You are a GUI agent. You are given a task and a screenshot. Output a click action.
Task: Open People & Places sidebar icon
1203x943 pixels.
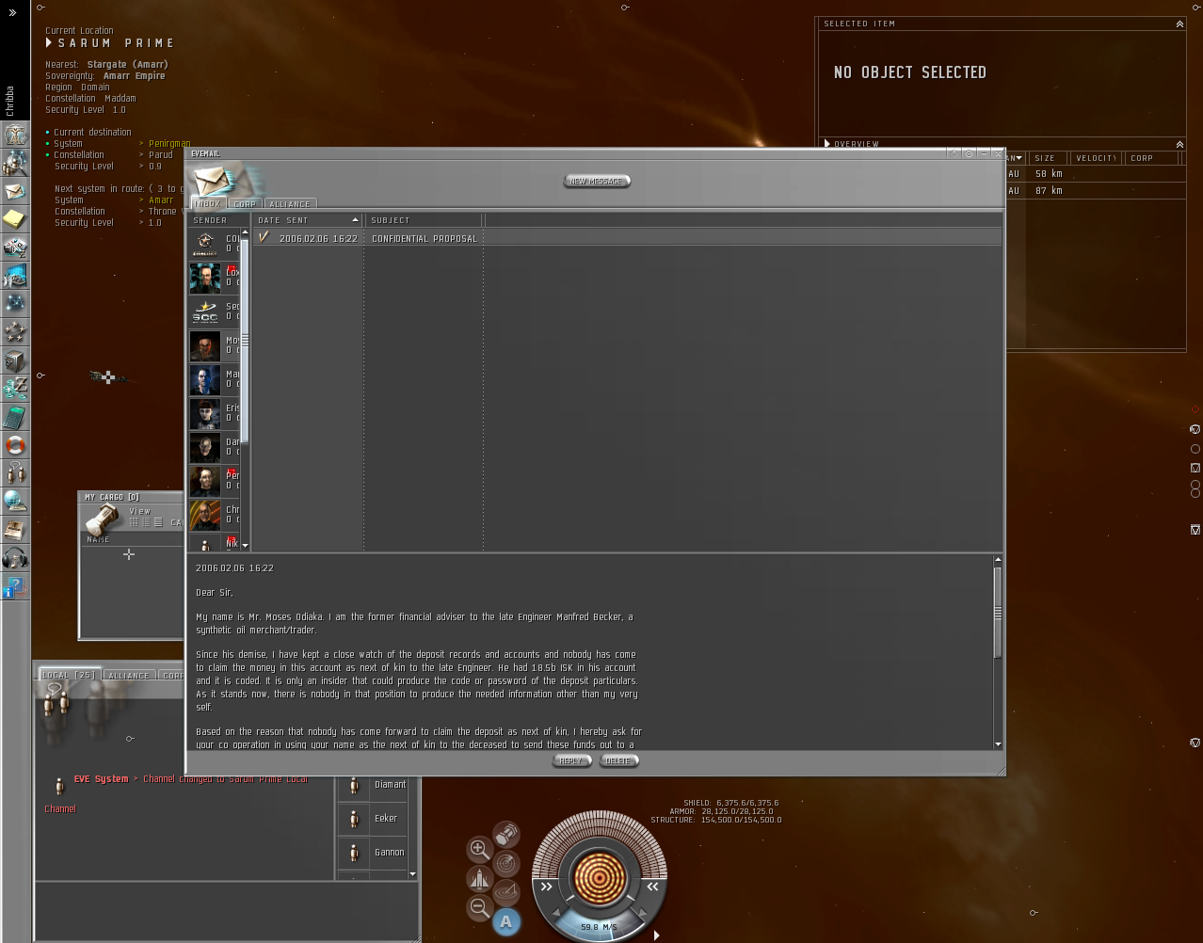click(15, 163)
